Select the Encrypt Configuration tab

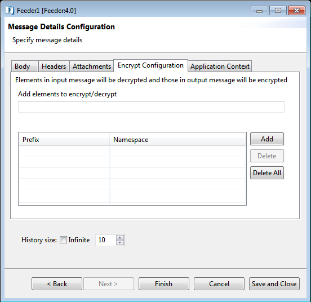coord(150,65)
